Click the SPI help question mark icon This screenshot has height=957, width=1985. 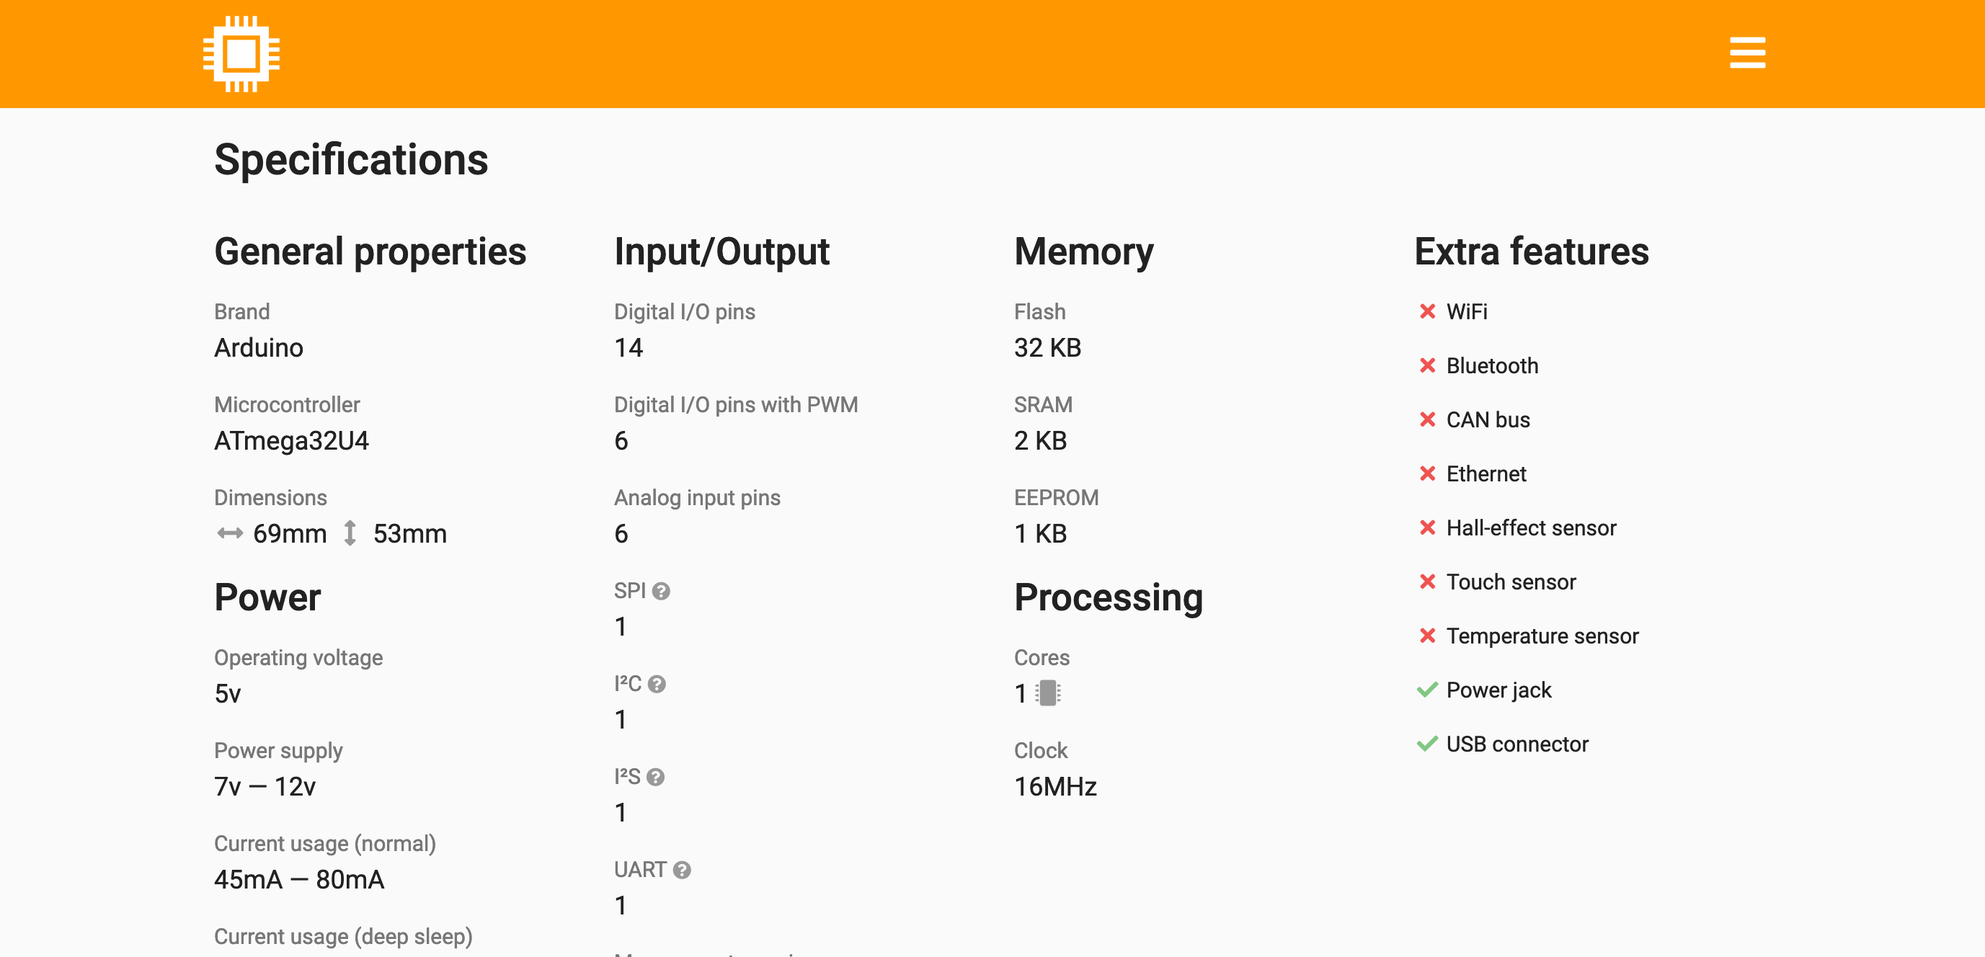coord(661,591)
